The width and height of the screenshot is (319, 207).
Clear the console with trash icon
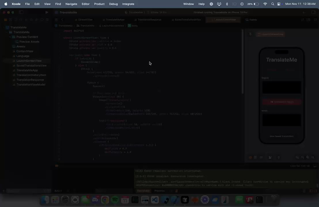coord(304,191)
